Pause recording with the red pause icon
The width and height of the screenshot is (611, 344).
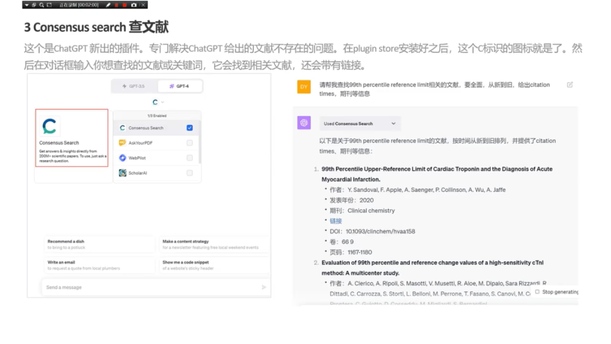(x=117, y=5)
